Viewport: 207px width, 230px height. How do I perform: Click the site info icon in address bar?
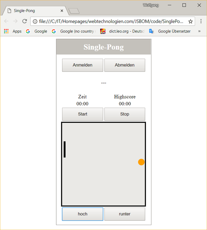[x=35, y=21]
